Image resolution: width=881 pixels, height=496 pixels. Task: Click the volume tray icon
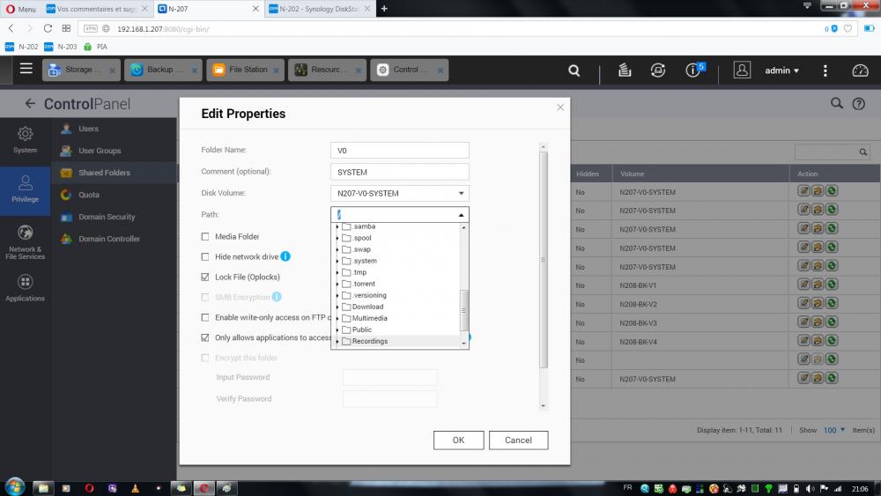coord(810,489)
